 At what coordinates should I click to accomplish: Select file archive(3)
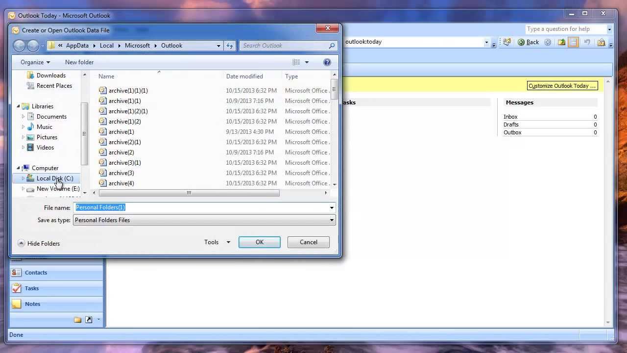121,173
